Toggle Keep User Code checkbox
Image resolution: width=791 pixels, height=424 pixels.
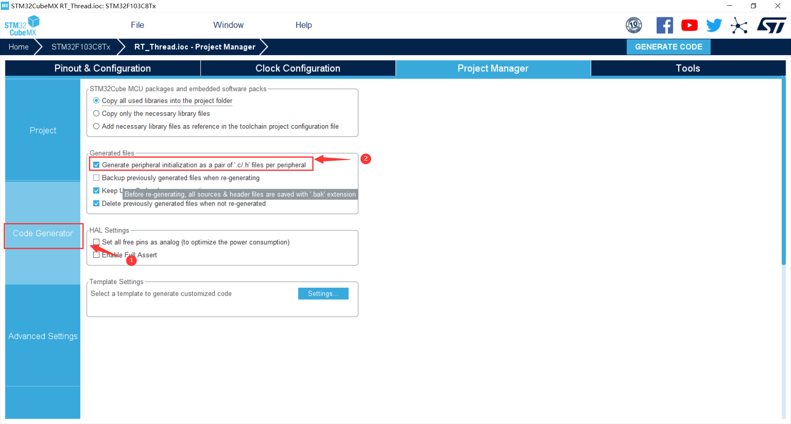(96, 191)
